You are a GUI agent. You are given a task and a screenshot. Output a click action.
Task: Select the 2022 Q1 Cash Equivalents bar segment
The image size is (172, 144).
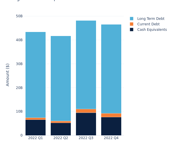(36, 128)
